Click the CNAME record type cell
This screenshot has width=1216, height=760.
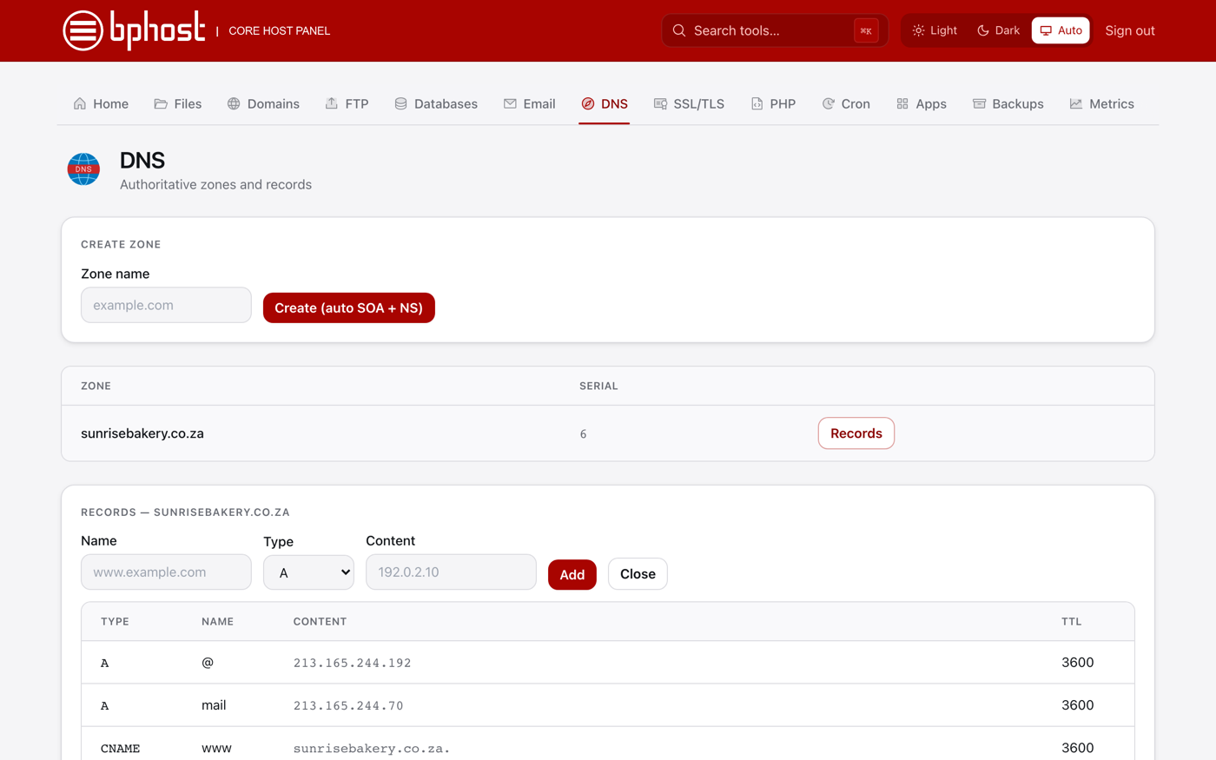click(121, 748)
